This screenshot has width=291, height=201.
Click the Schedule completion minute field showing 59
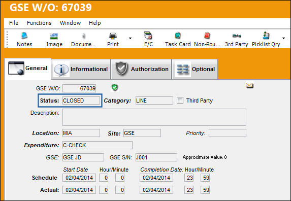pyautogui.click(x=205, y=178)
